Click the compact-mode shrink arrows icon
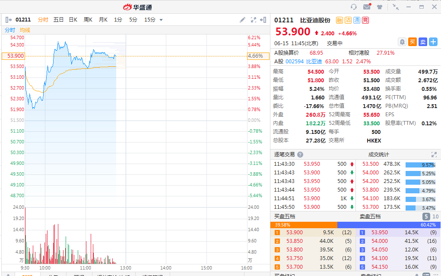Screen dimensions: 441x276 (x=396, y=7)
